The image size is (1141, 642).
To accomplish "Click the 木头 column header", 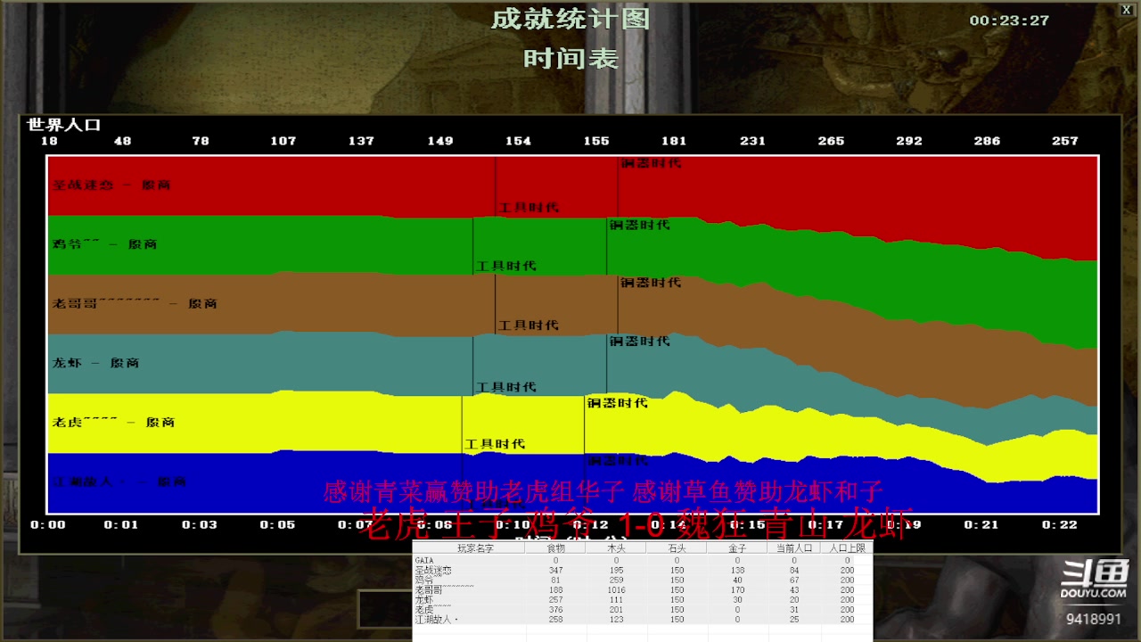I will tap(616, 548).
